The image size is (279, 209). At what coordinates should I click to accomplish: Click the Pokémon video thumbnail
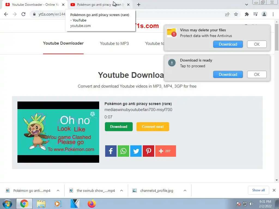tap(58, 132)
